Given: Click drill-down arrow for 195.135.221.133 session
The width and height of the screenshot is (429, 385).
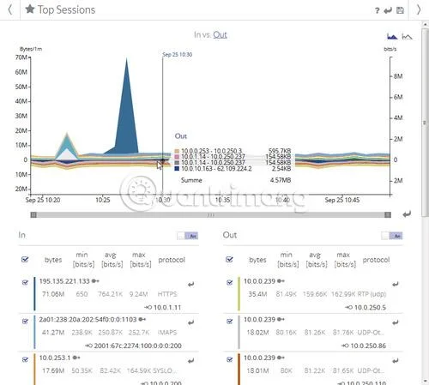Looking at the screenshot, I should click(191, 284).
